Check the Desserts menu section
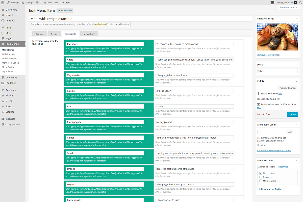The width and height of the screenshot is (303, 202). tap(261, 177)
